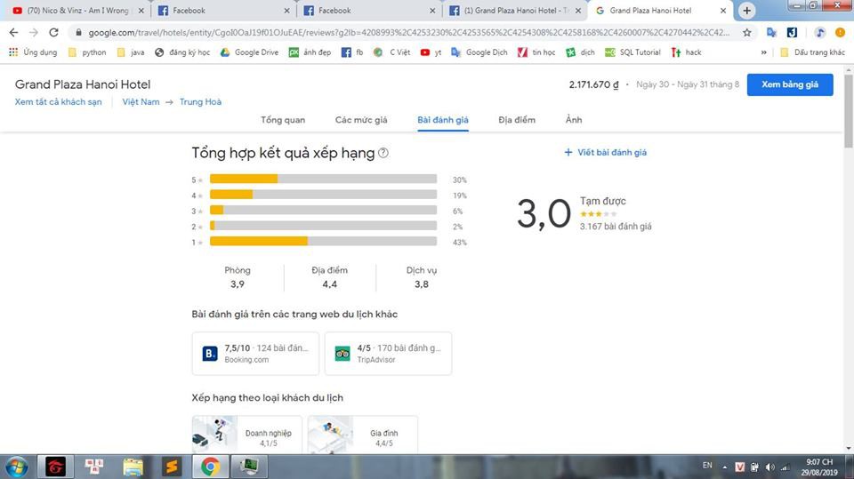Click the 1-star rating bar
Viewport: 854px width, 479px height.
tap(323, 242)
